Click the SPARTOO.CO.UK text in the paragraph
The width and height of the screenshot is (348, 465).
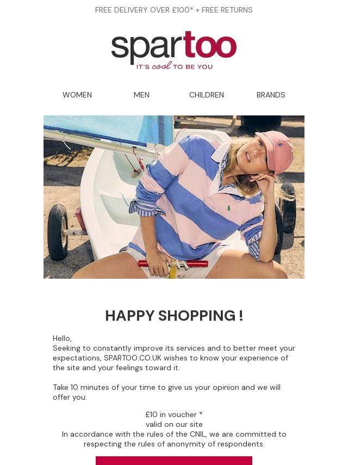point(133,358)
